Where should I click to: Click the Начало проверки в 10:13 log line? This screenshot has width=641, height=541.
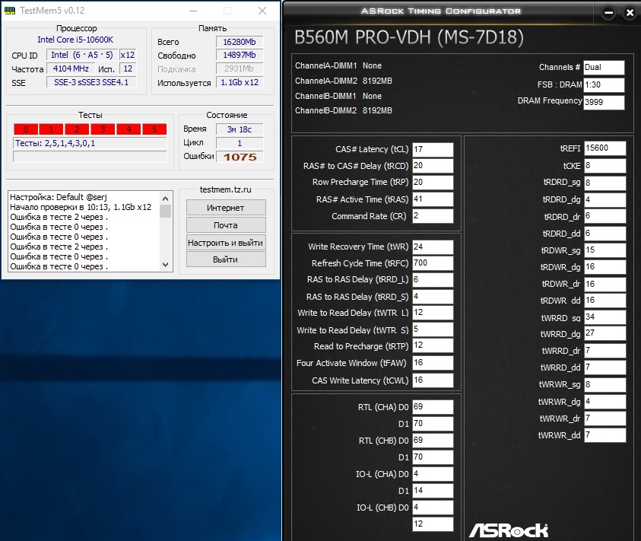tap(81, 207)
